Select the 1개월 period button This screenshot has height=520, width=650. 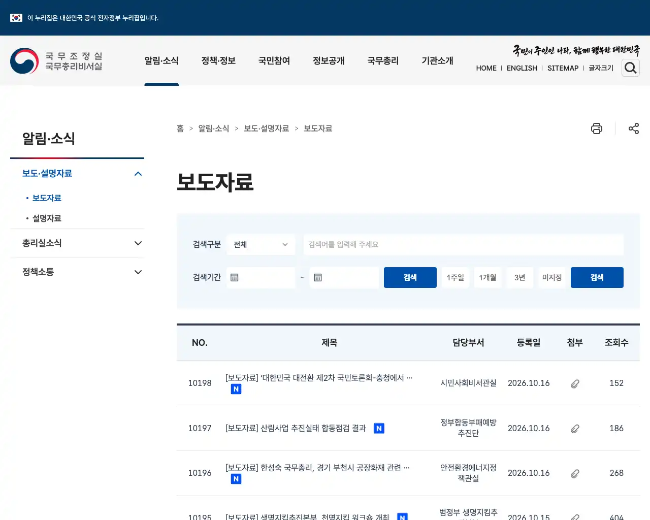click(x=487, y=277)
